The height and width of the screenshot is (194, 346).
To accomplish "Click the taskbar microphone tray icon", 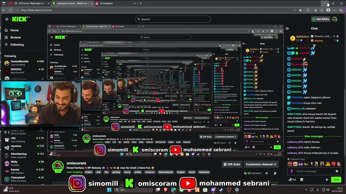I will [318, 190].
